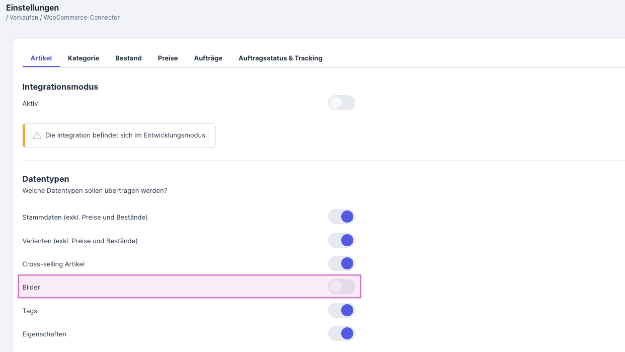Click the Entwicklungsmodus warning message text
Image resolution: width=625 pixels, height=352 pixels.
pos(126,135)
